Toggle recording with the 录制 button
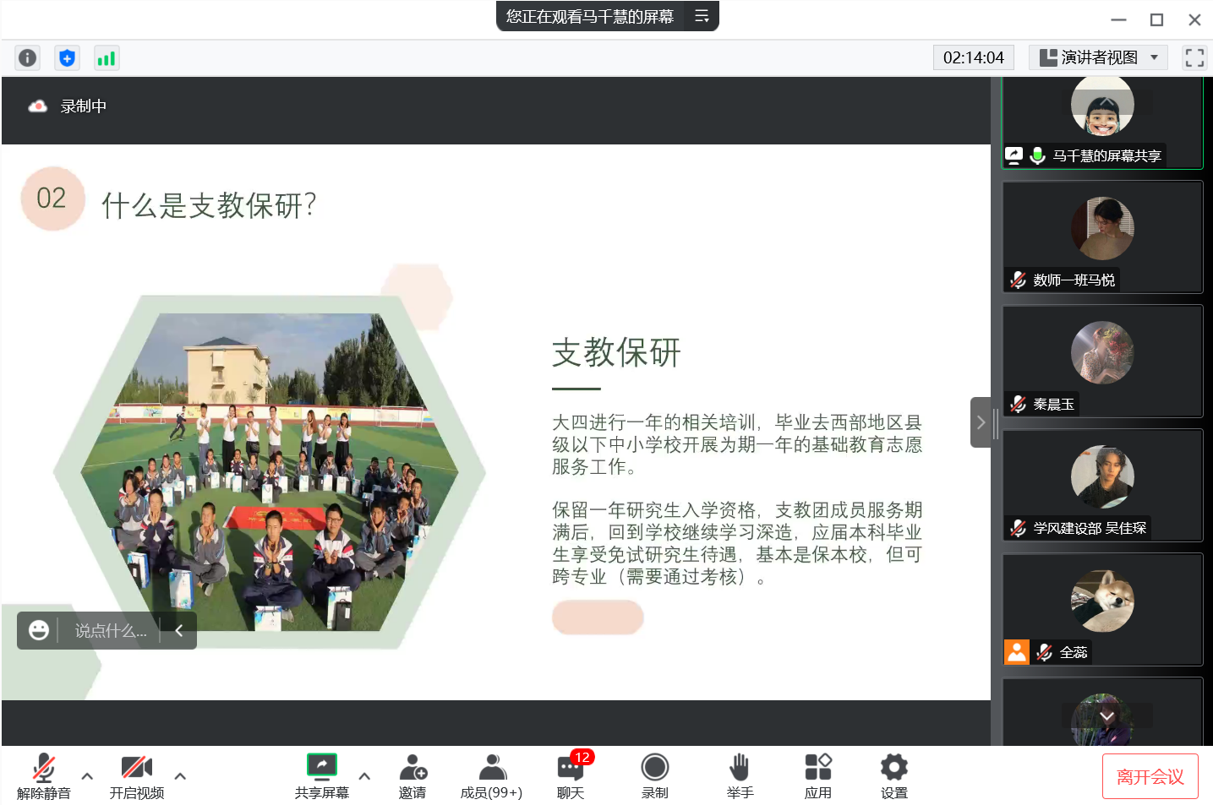The width and height of the screenshot is (1213, 805). point(654,775)
